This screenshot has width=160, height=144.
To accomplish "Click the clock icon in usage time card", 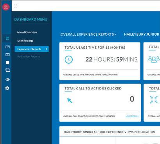I will pyautogui.click(x=69, y=60).
